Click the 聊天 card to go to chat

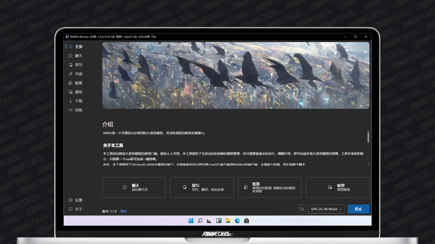tap(134, 187)
